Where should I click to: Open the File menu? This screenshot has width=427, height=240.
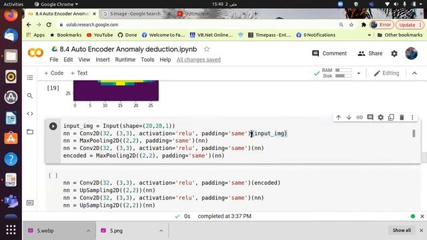click(53, 59)
